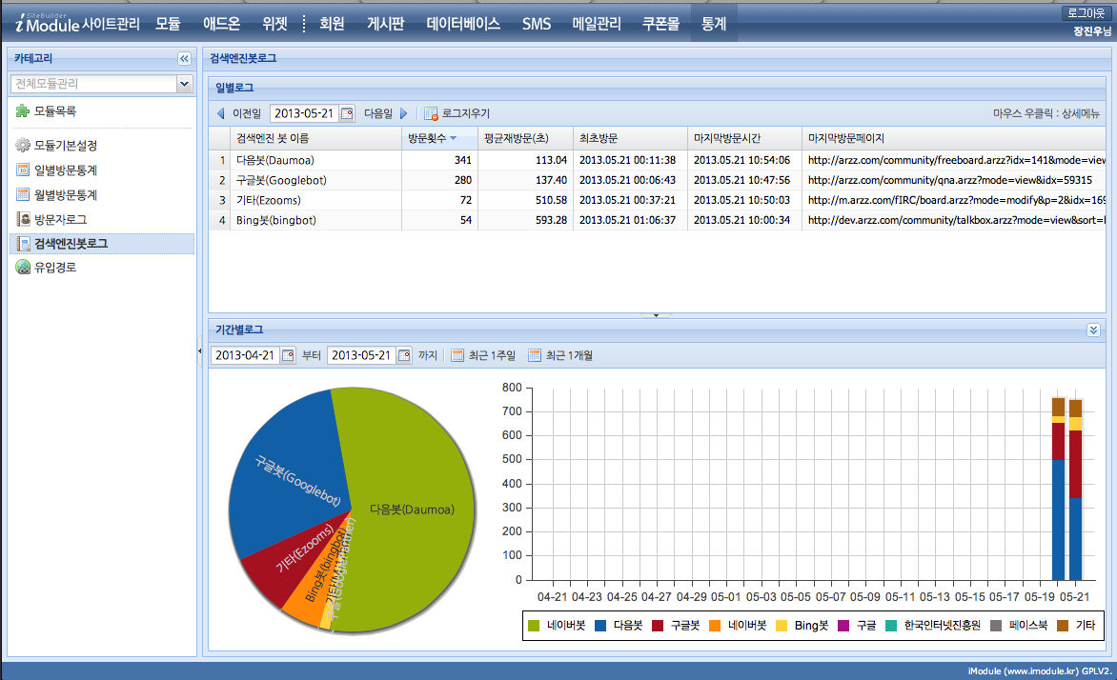Open the 데이터베이스 top menu
The width and height of the screenshot is (1117, 680).
tap(463, 25)
